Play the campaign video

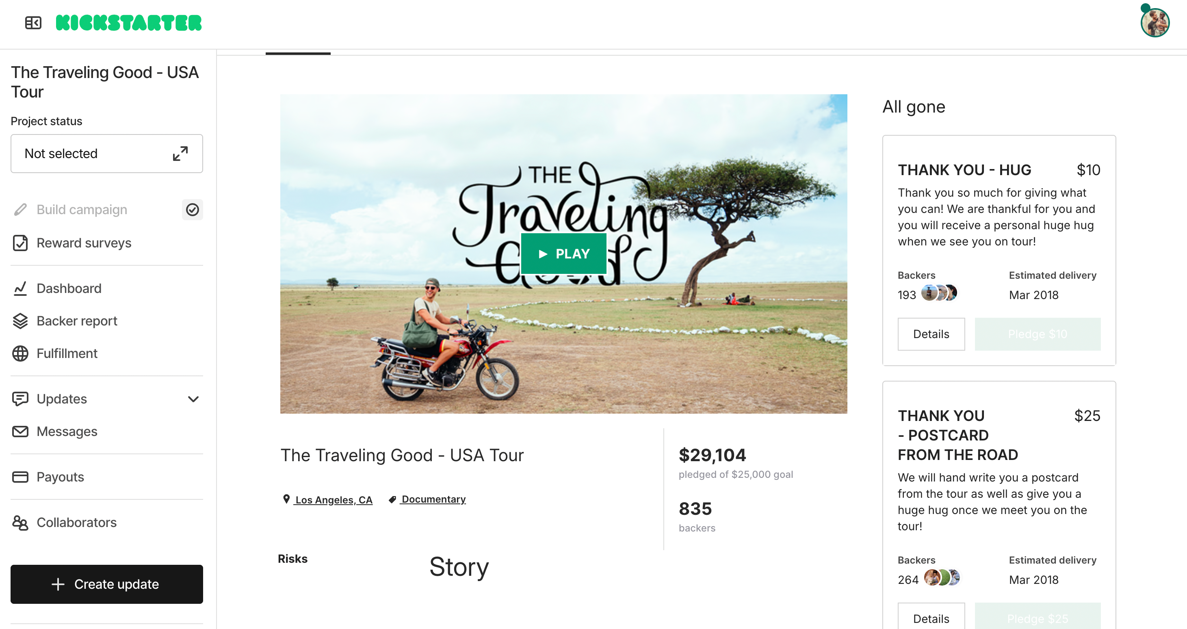[x=563, y=254]
